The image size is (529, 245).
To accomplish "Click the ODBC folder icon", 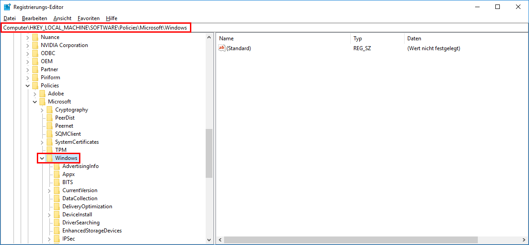I will [x=35, y=53].
